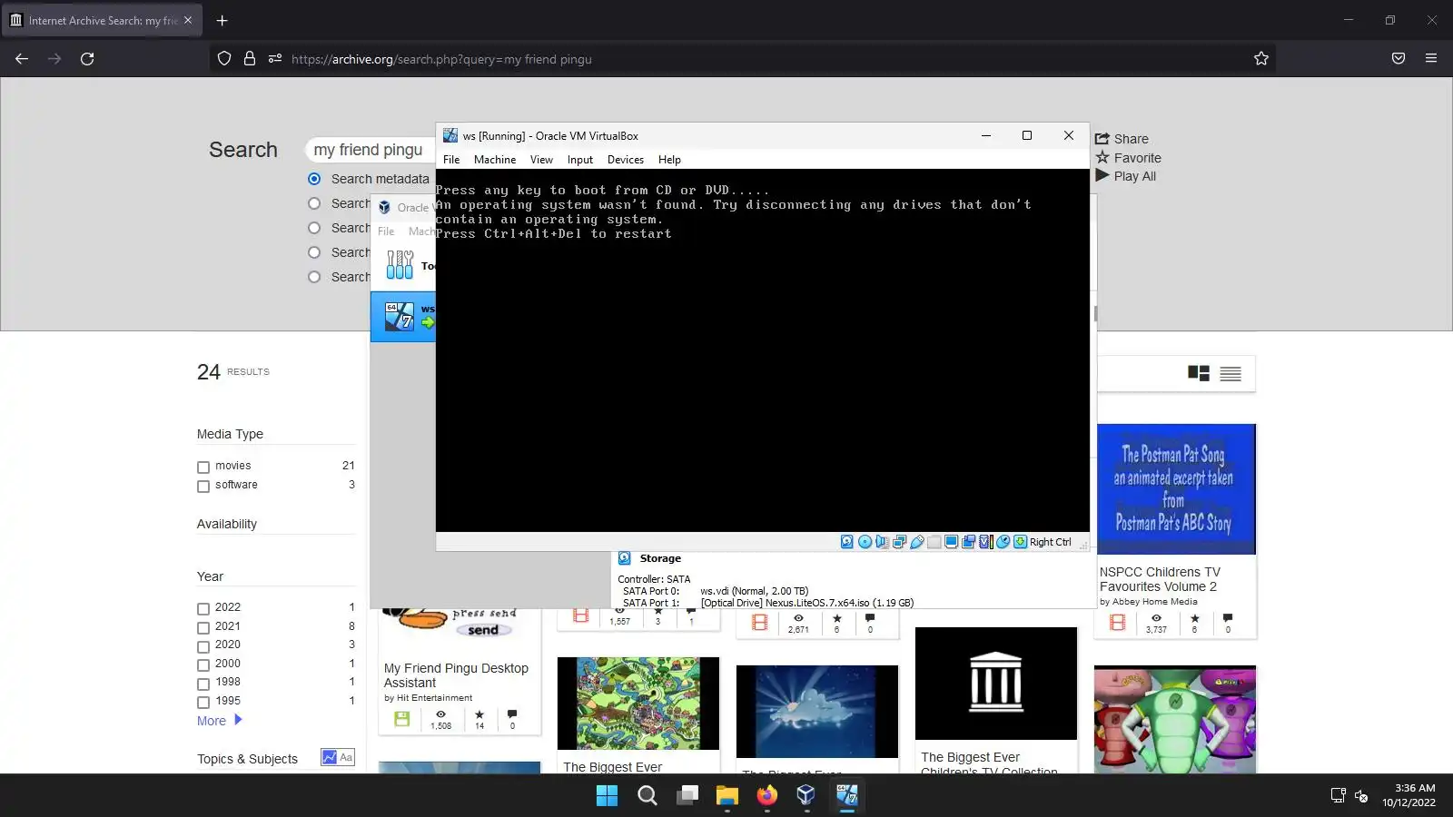Image resolution: width=1453 pixels, height=817 pixels.
Task: Open a new Firefox tab
Action: tap(222, 20)
